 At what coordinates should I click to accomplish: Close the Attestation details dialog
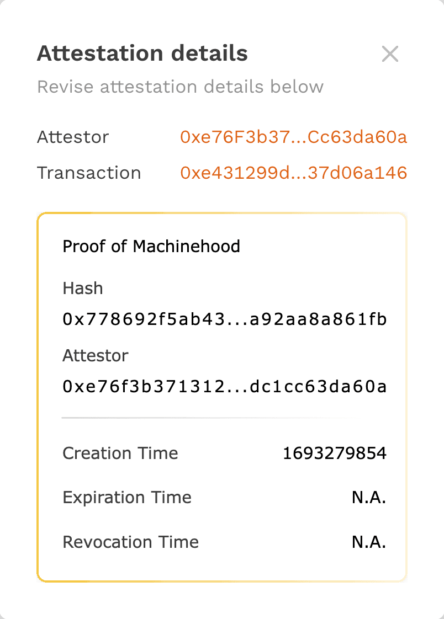390,54
